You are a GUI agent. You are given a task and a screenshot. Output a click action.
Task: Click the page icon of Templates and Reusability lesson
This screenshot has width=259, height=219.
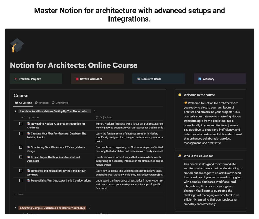coord(28,171)
